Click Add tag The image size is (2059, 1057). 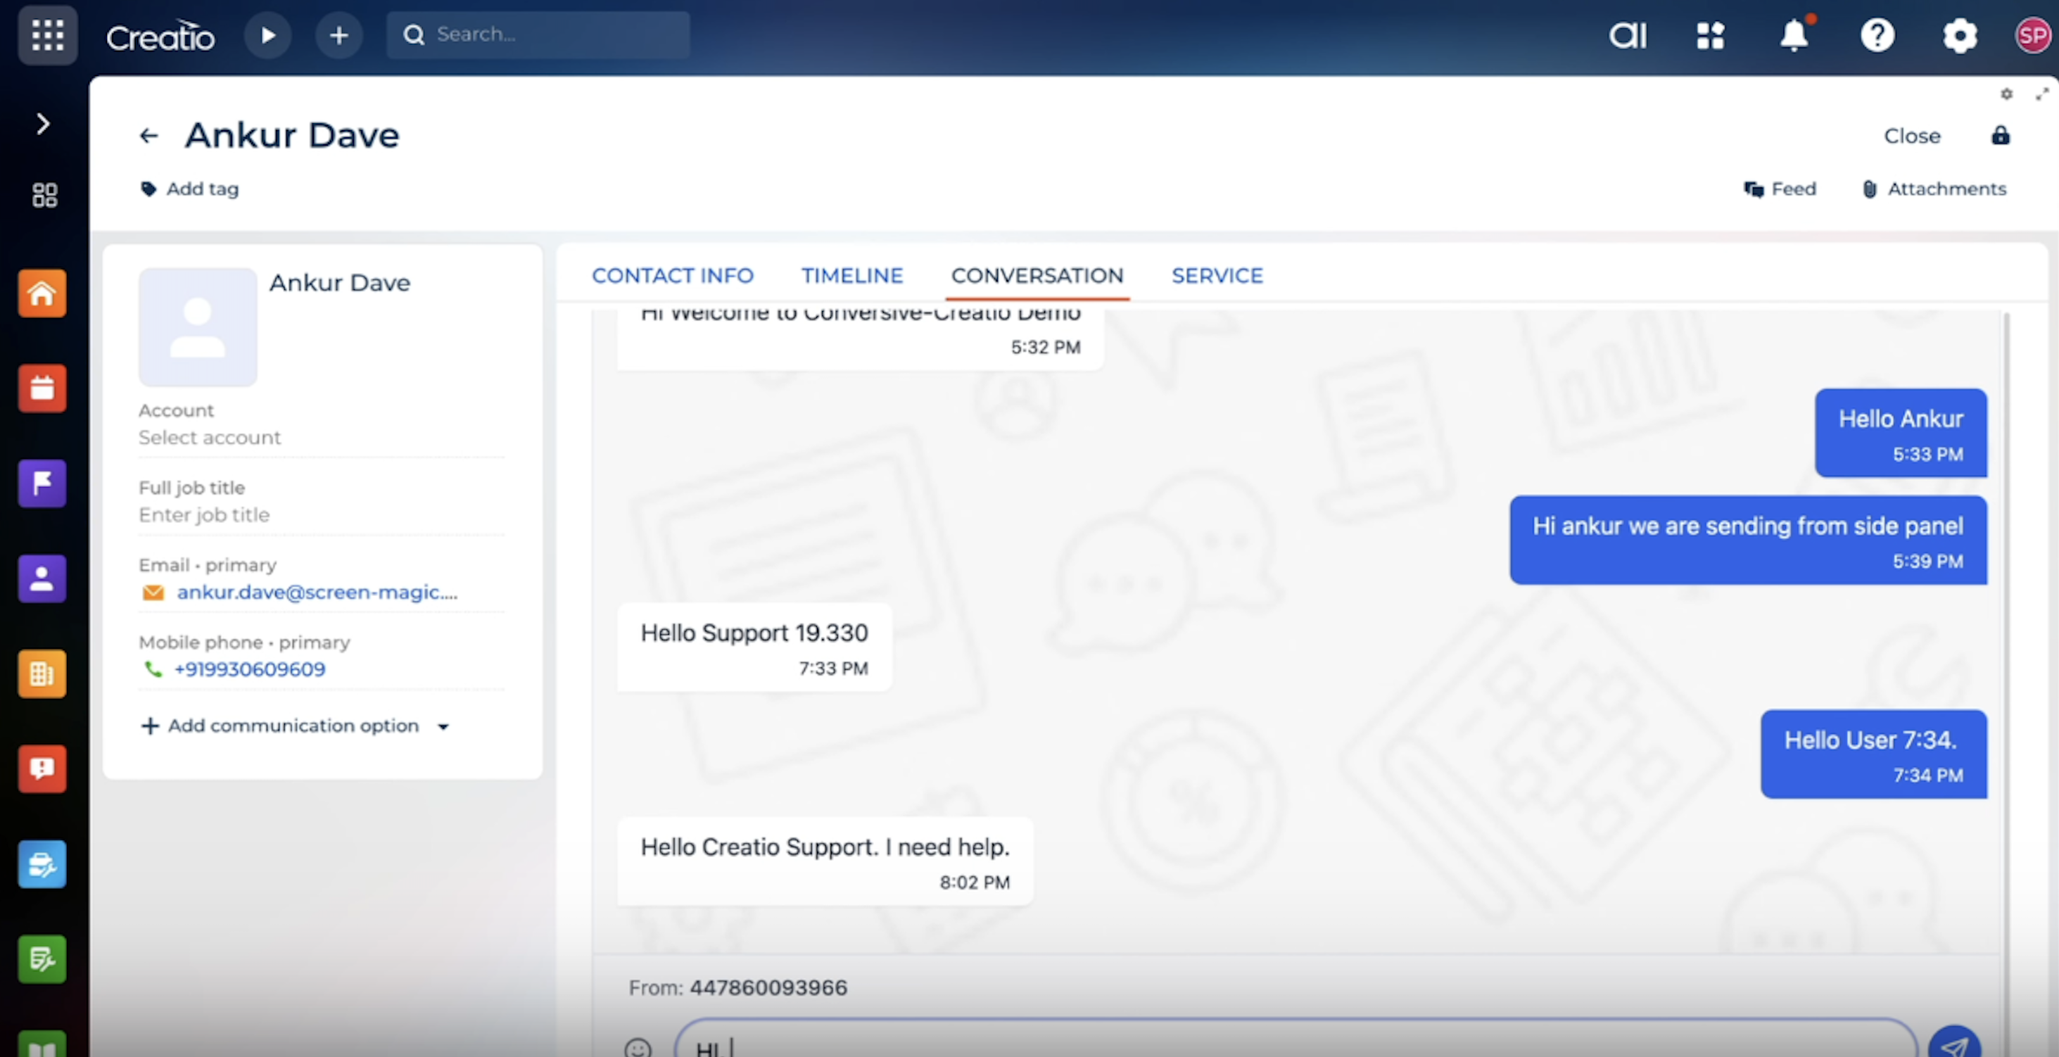click(x=190, y=189)
